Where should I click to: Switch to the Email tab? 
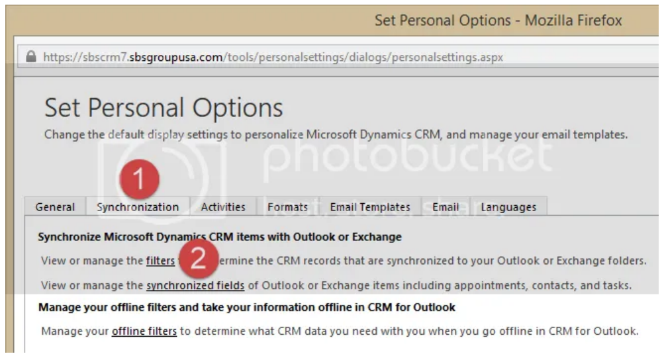pos(446,206)
